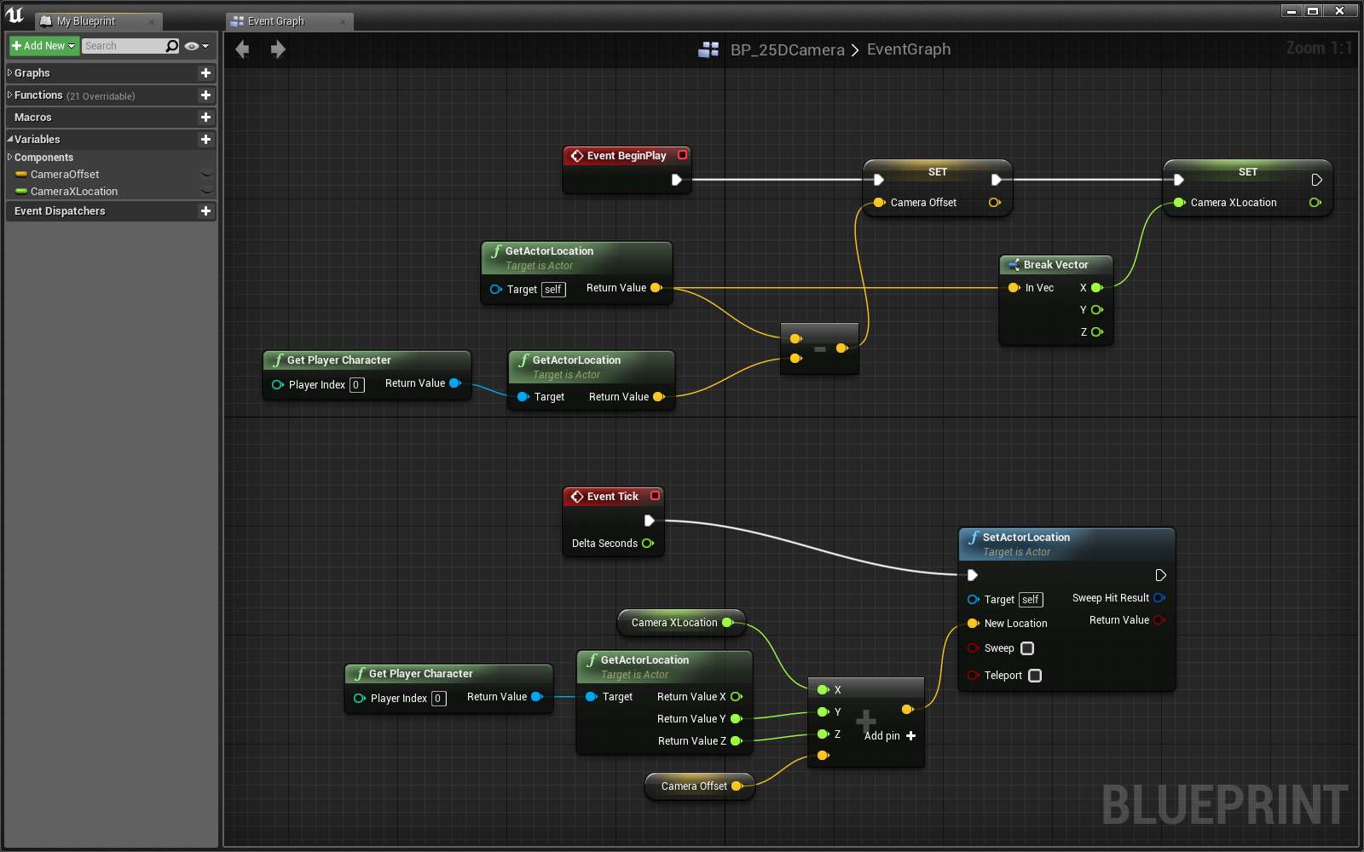
Task: Toggle CameraXLocation editable eye icon
Action: tap(206, 192)
